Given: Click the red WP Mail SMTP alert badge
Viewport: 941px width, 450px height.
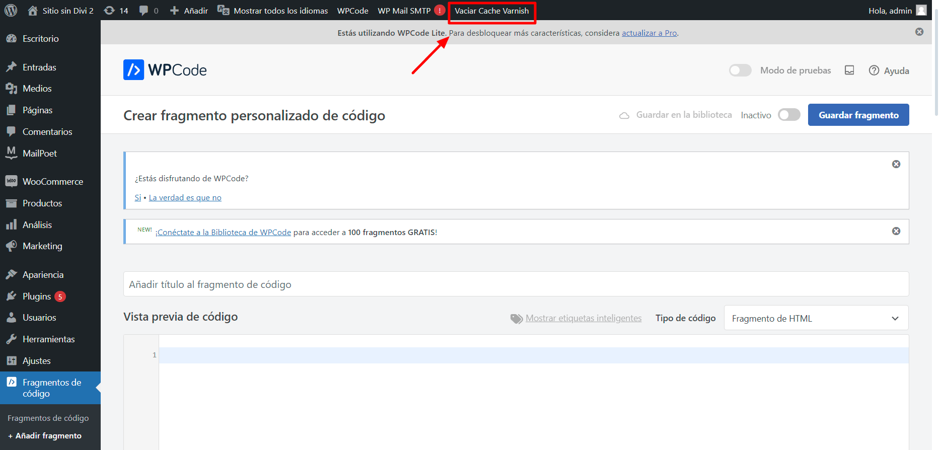Looking at the screenshot, I should tap(440, 11).
